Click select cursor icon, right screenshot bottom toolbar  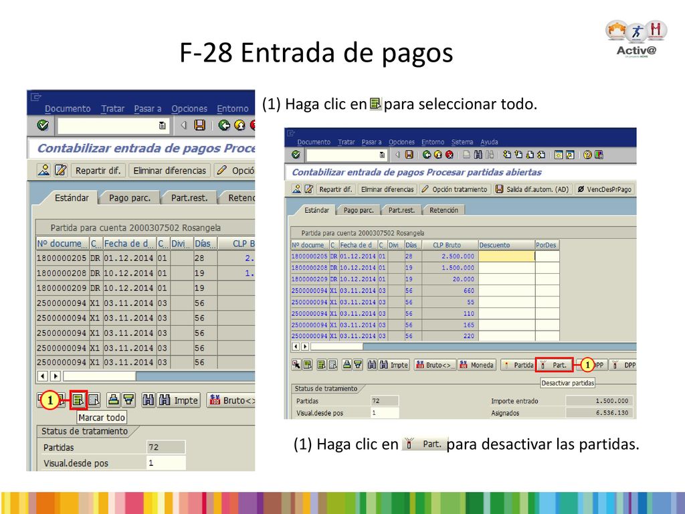[296, 365]
